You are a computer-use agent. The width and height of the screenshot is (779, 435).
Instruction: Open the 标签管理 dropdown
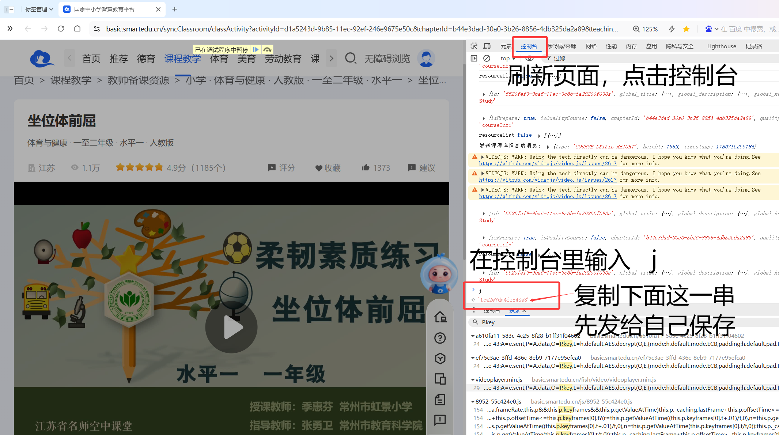(x=39, y=9)
